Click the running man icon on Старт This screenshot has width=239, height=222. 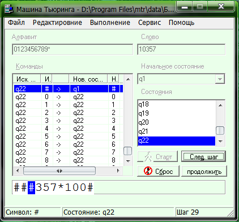[x=148, y=157]
